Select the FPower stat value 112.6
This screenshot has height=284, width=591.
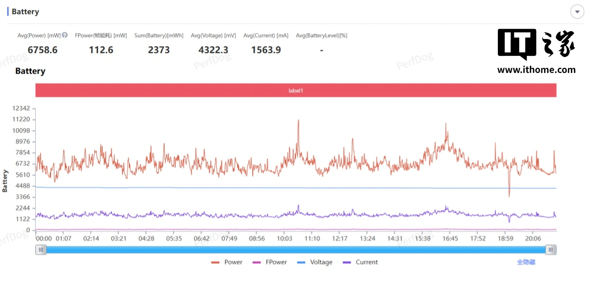pyautogui.click(x=101, y=50)
